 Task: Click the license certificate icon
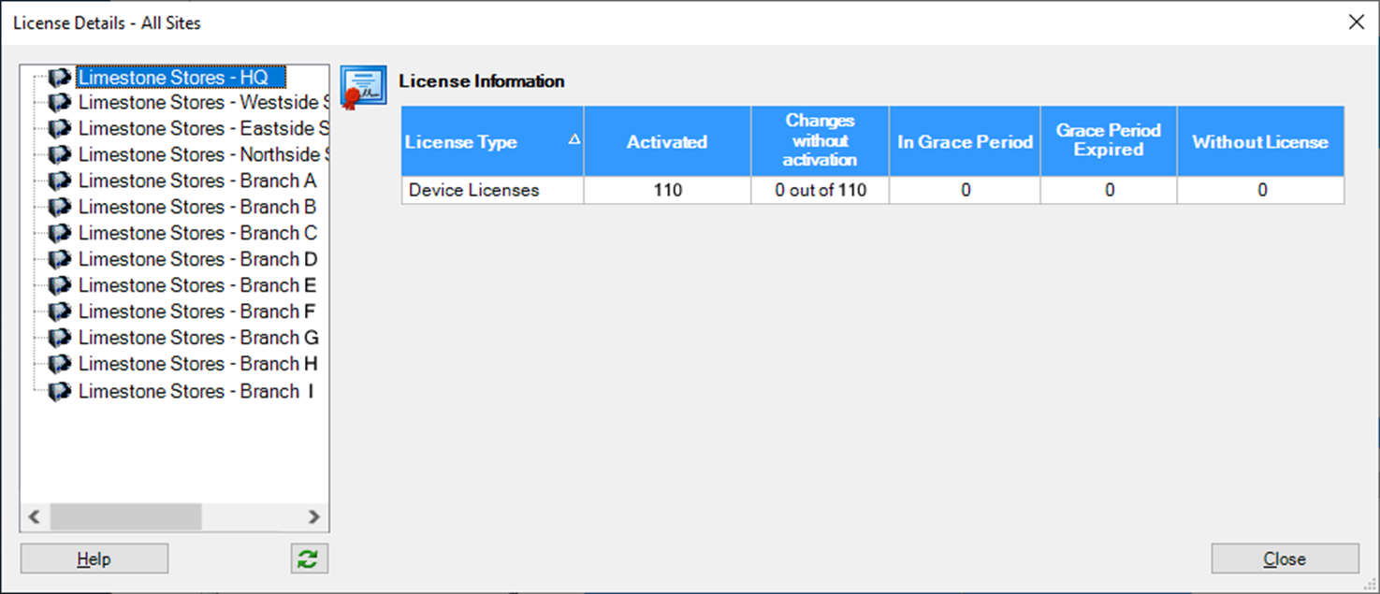pos(363,84)
